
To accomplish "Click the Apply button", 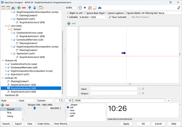I will [x=126, y=124].
